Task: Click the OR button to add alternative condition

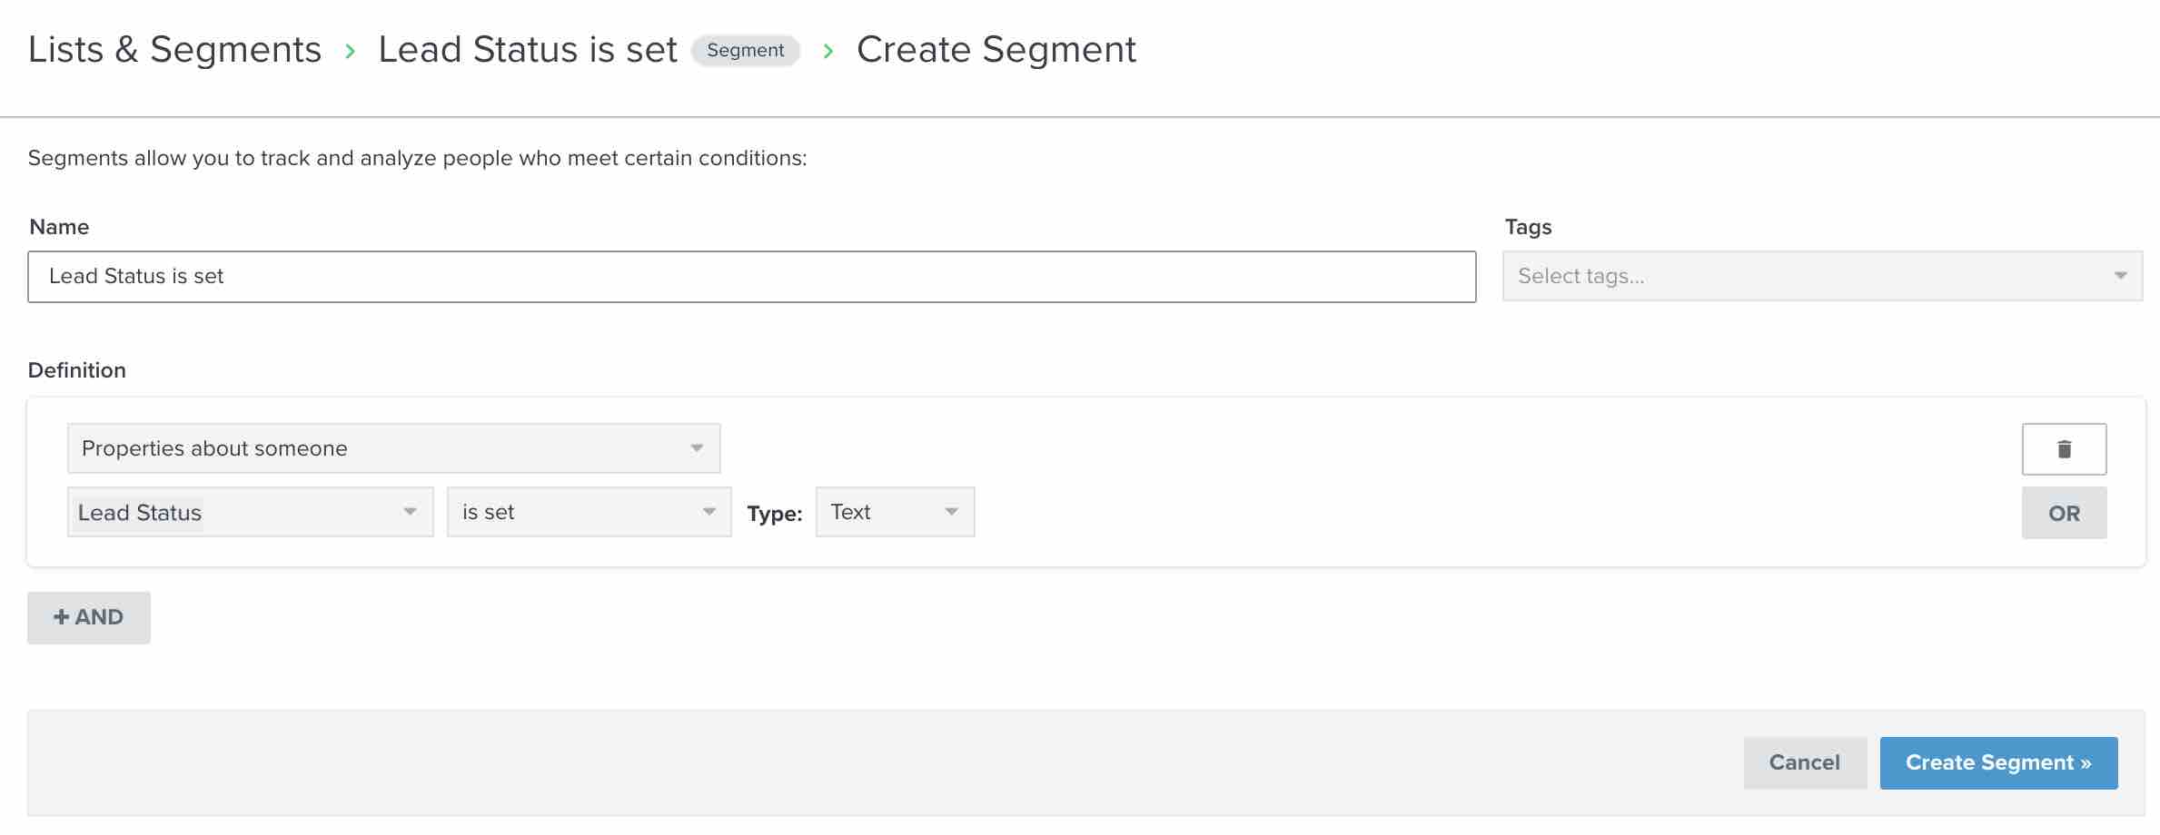Action: click(x=2064, y=512)
